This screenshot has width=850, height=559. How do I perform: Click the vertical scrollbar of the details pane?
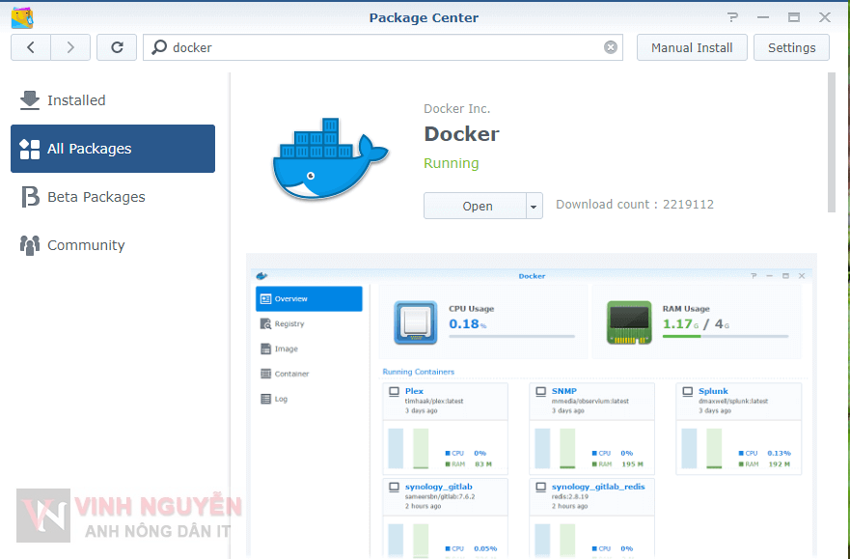tap(832, 143)
